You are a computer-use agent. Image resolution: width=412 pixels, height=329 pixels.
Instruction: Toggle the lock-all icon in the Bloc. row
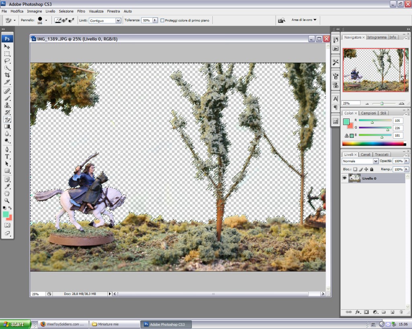(x=371, y=169)
